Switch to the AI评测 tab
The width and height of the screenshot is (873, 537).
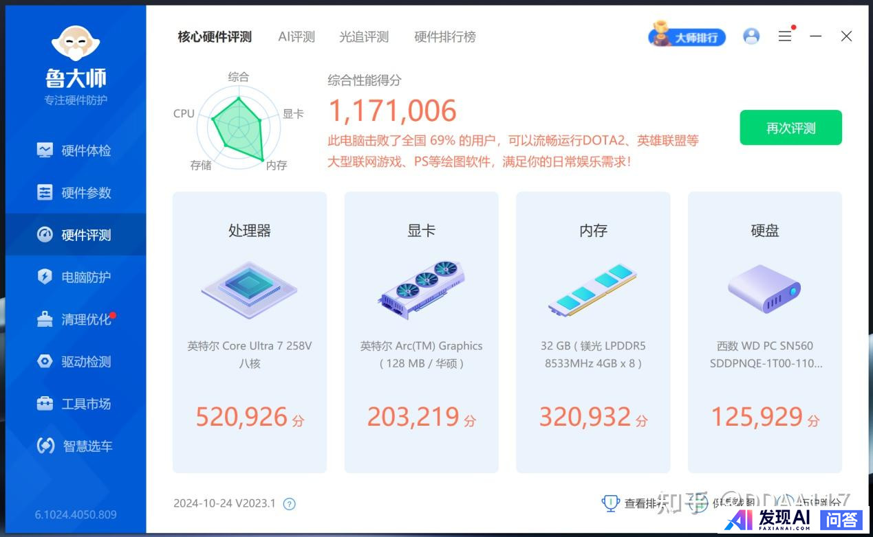297,37
